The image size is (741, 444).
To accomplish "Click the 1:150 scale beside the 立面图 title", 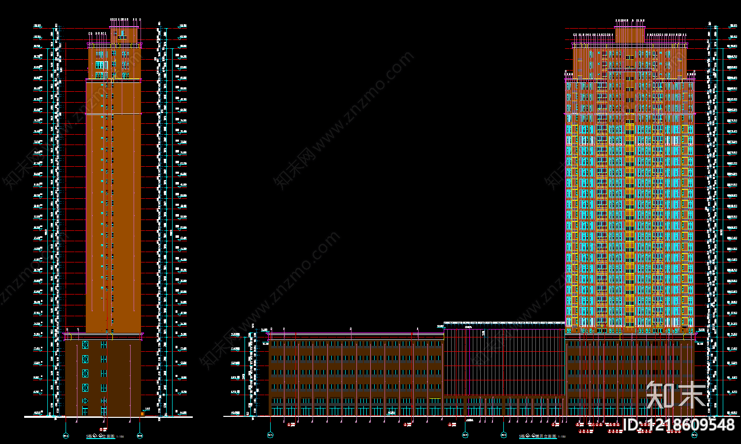I will (x=120, y=437).
